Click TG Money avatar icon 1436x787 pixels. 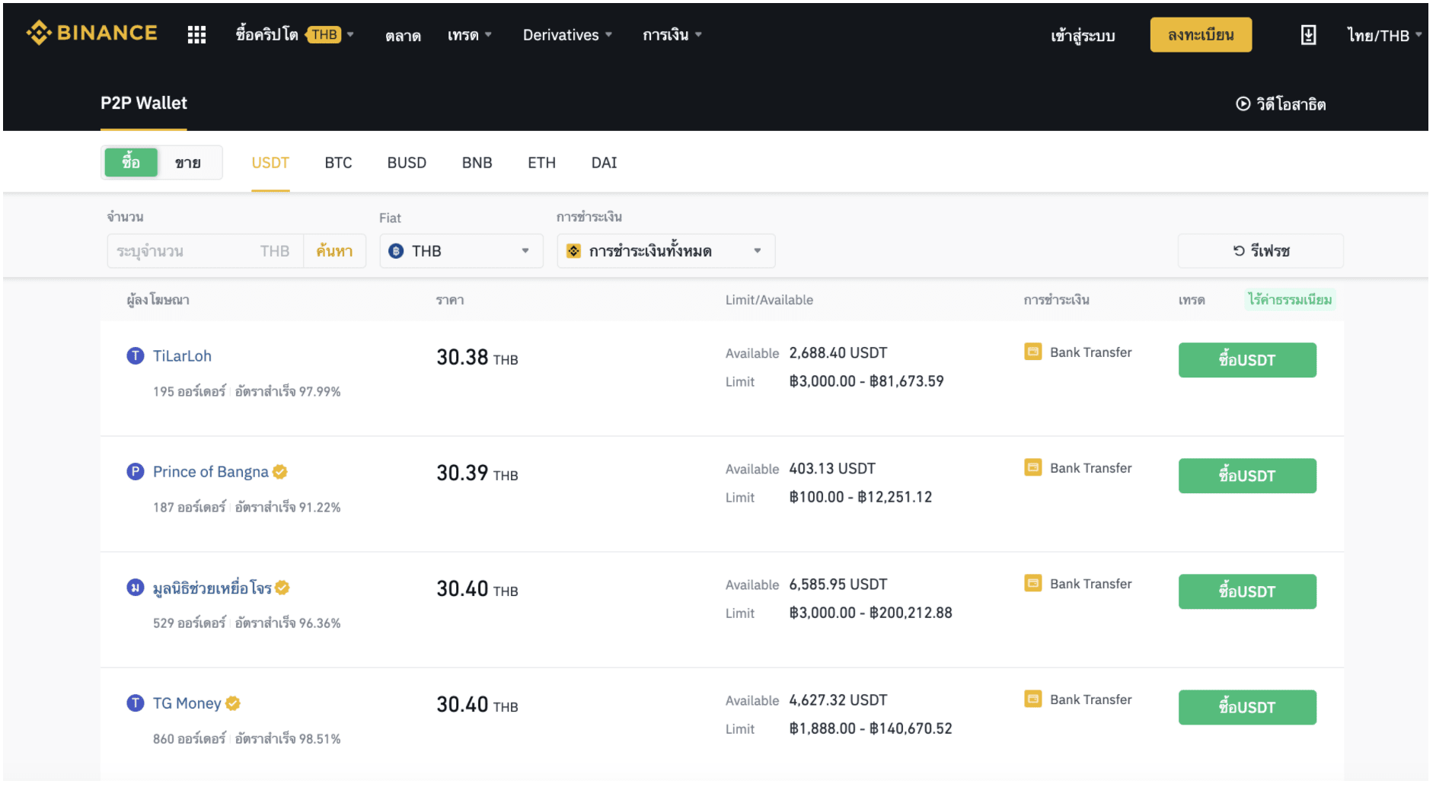[x=135, y=703]
